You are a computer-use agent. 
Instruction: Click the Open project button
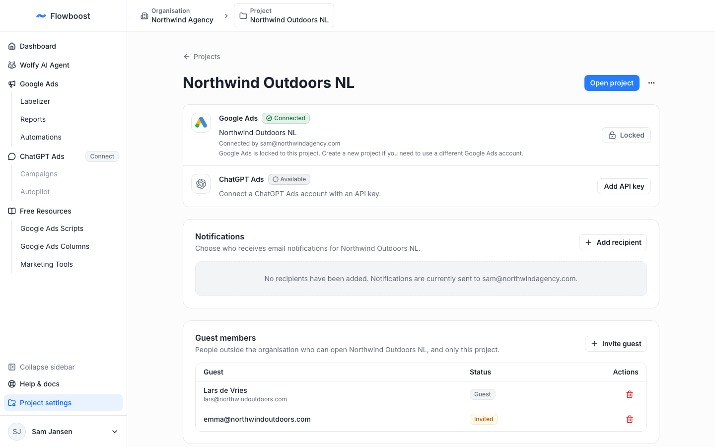(x=612, y=83)
